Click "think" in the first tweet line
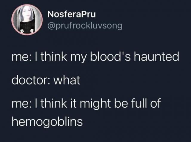The width and height of the screenshot is (191, 142). tap(54, 56)
